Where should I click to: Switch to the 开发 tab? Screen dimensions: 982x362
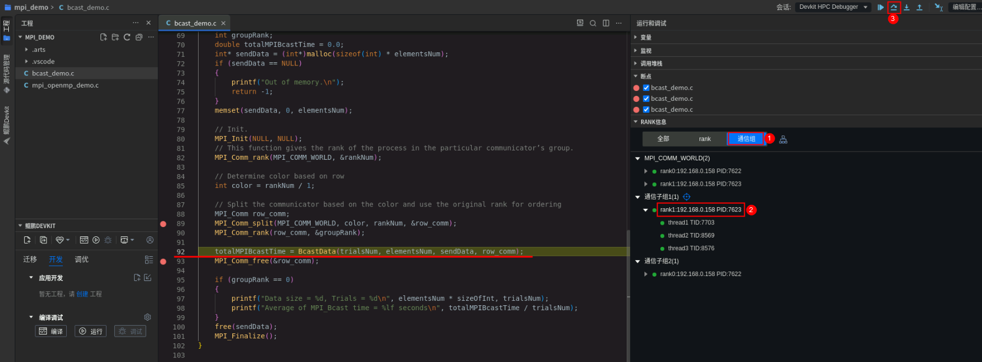(56, 260)
